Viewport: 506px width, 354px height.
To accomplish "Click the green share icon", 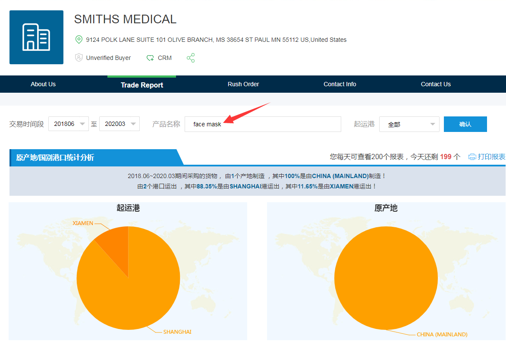I will (x=191, y=58).
